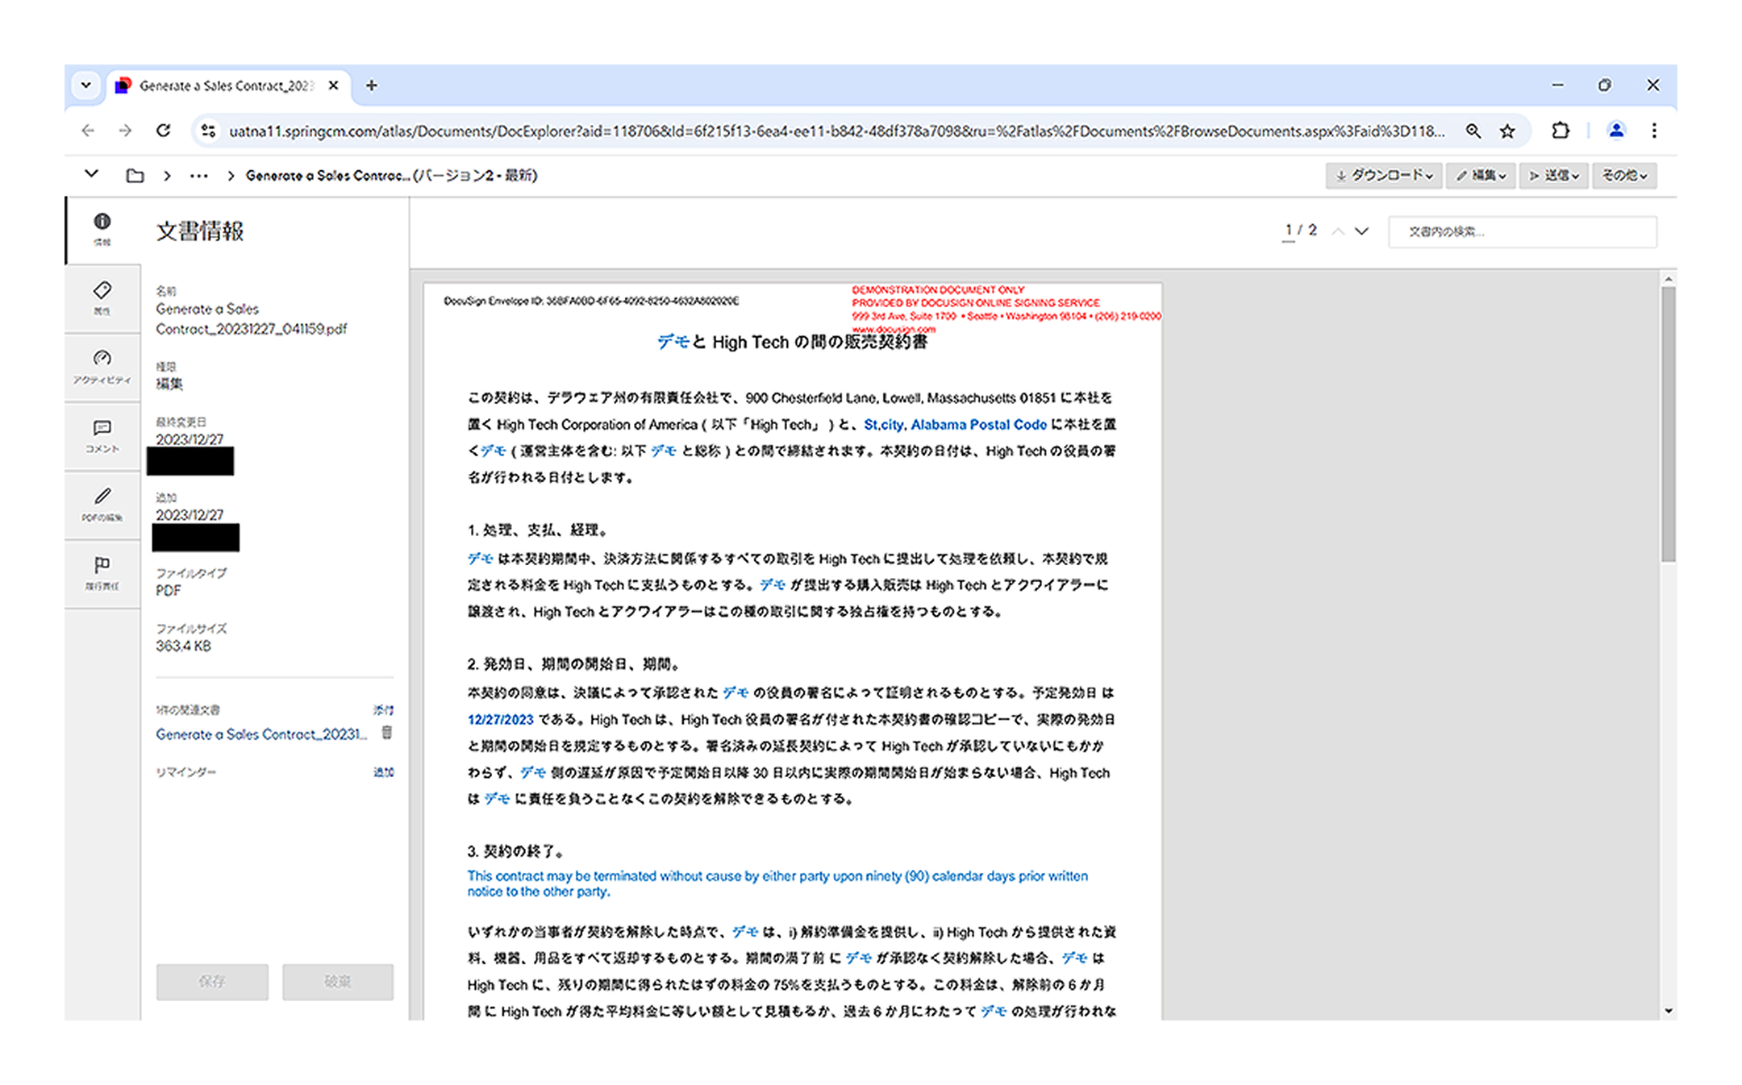Expand the ダウンロード download dropdown

(x=1384, y=176)
